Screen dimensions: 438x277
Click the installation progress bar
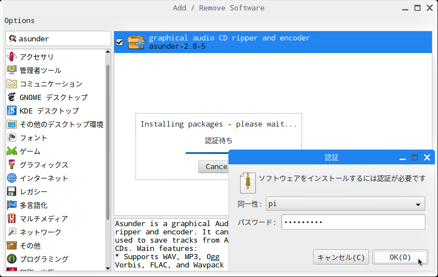(x=207, y=153)
